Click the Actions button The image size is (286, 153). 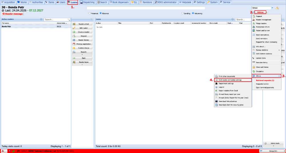[260, 12]
